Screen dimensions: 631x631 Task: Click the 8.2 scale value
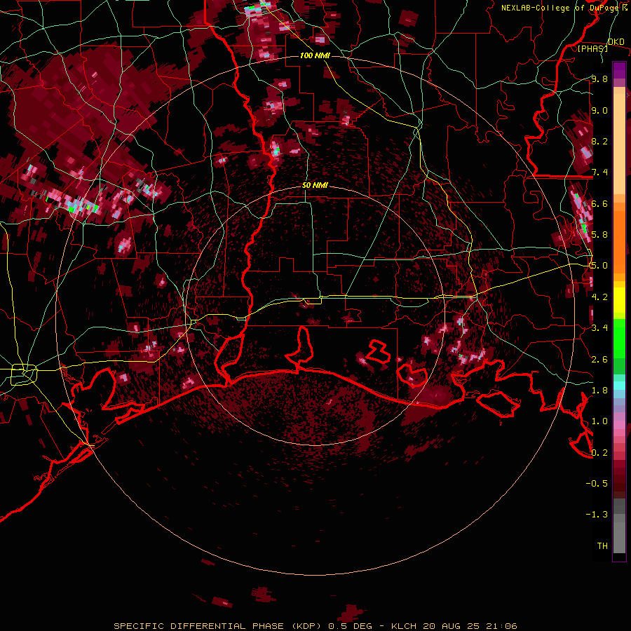(599, 141)
